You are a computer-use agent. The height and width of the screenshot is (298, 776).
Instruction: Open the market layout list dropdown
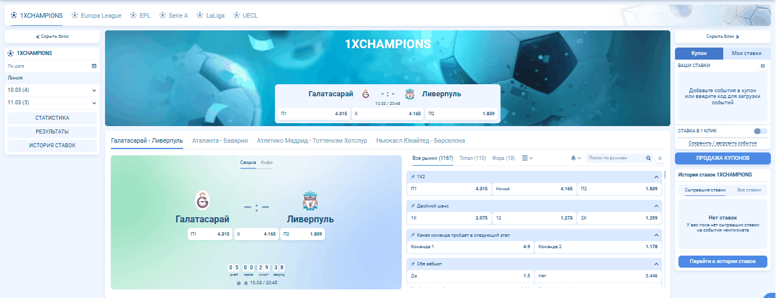(x=527, y=158)
